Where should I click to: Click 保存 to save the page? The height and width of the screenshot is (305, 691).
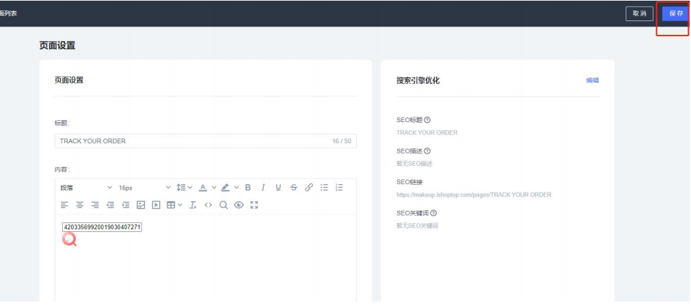(x=675, y=14)
